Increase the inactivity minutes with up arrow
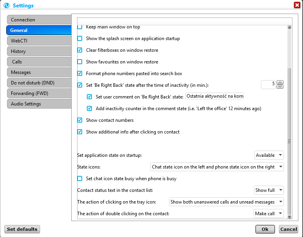The image size is (303, 237). coord(280,82)
